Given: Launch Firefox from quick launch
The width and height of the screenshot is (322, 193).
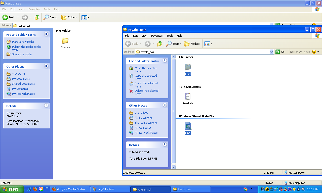Looking at the screenshot, I should pos(35,189).
